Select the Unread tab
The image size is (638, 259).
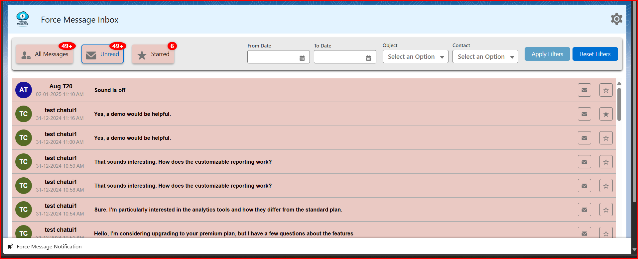coord(102,54)
